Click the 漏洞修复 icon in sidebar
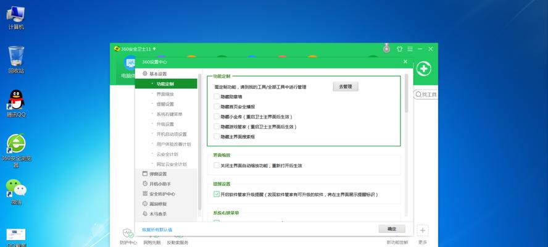548x247 pixels. click(x=145, y=204)
